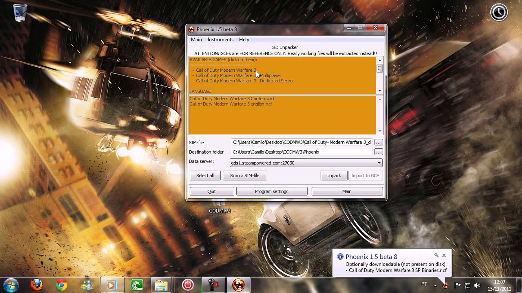This screenshot has width=522, height=293.
Task: Open the Help menu
Action: (244, 40)
